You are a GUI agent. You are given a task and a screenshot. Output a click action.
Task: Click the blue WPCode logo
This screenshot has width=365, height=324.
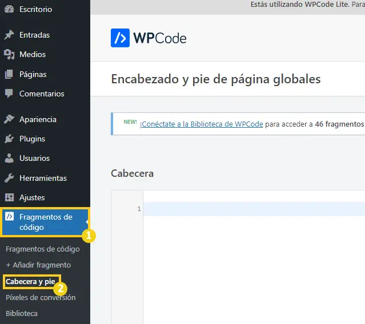point(120,38)
